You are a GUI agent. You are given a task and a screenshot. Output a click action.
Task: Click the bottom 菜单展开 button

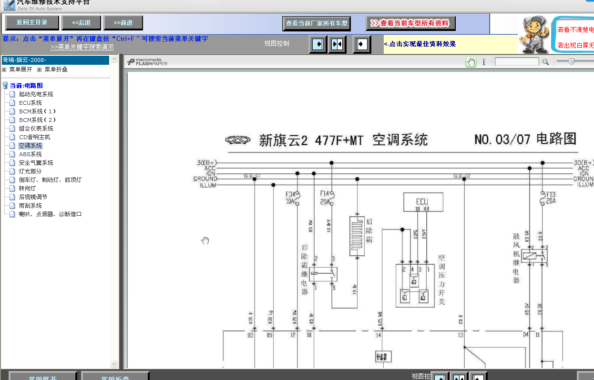click(42, 376)
